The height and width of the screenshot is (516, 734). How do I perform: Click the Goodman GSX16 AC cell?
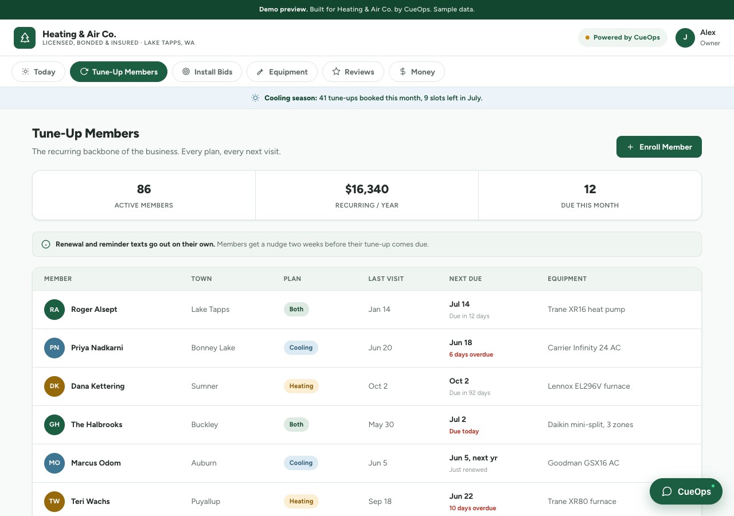click(x=584, y=463)
